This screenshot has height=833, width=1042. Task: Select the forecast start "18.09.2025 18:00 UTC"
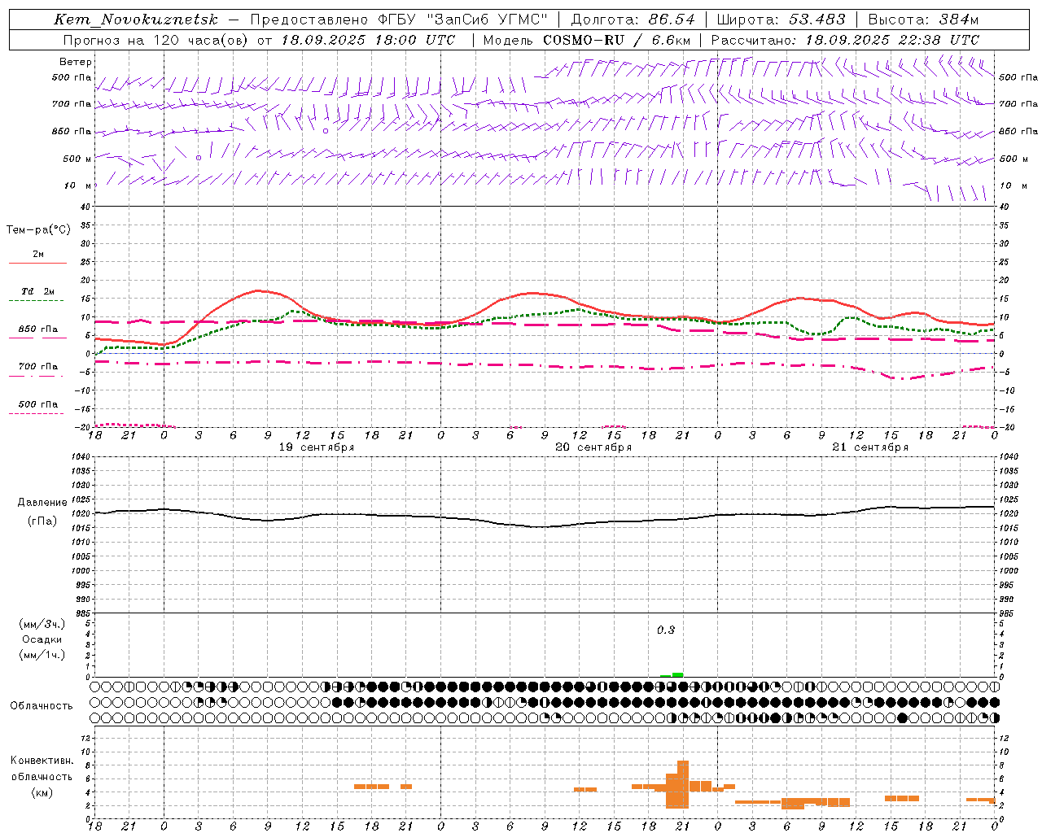coord(368,40)
